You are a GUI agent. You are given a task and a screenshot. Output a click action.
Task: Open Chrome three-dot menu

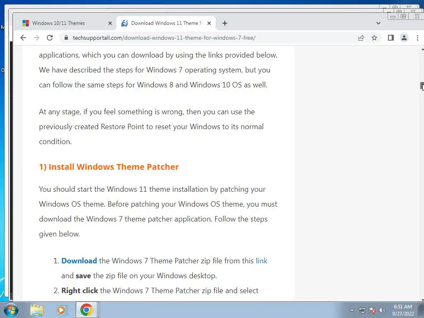coord(417,38)
